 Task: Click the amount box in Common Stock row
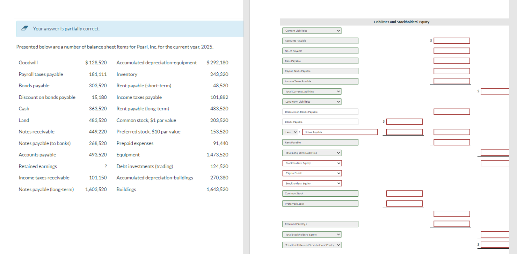(x=404, y=193)
